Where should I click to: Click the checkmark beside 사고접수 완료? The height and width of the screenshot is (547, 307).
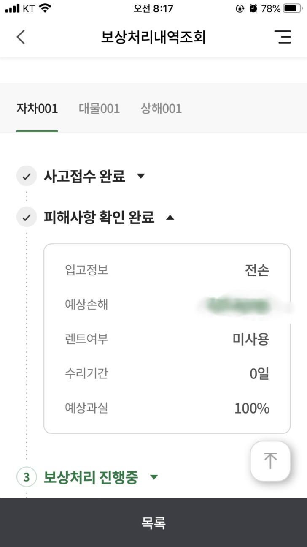(27, 176)
